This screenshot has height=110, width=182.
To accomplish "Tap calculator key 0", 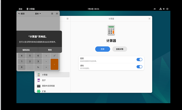I will pos(22,67).
